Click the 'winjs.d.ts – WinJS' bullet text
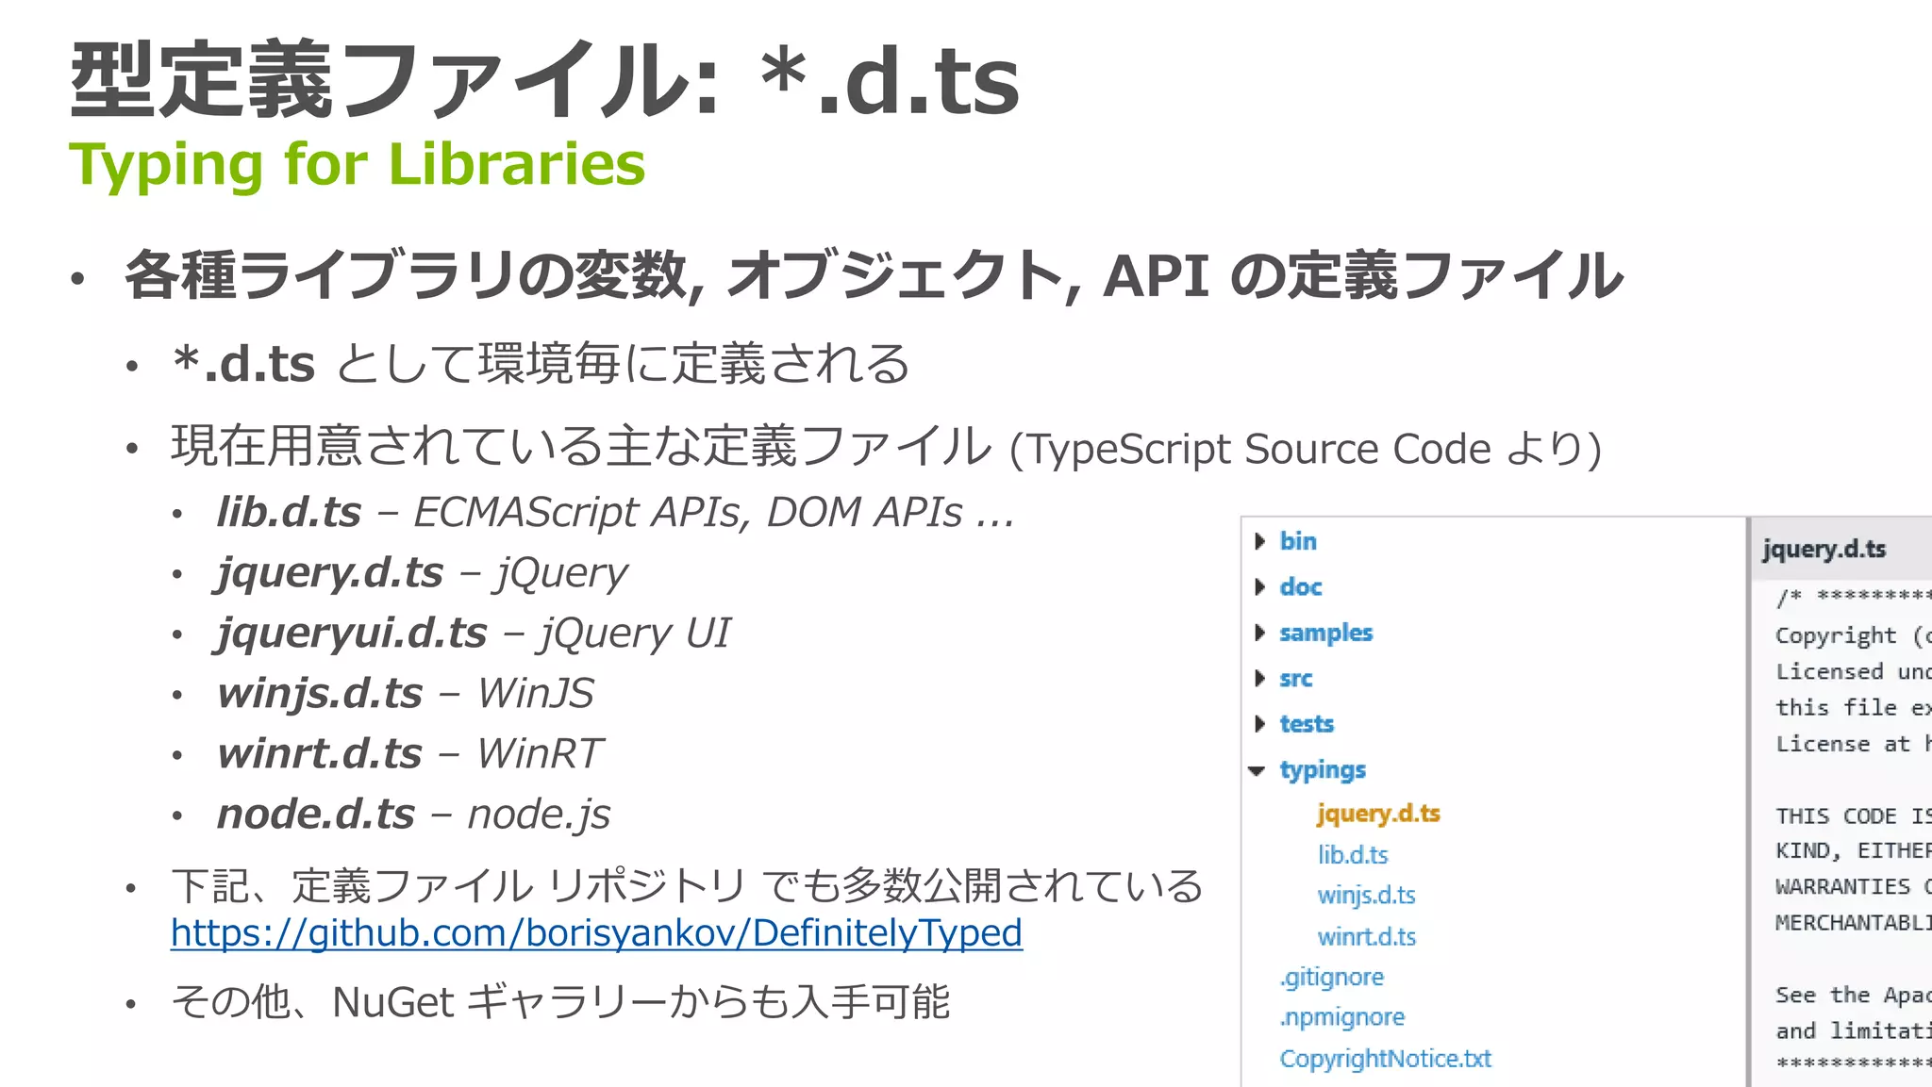1932x1087 pixels. 406,693
